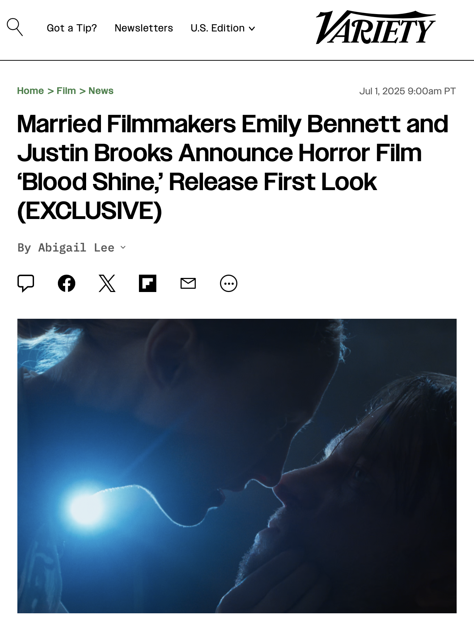Image resolution: width=474 pixels, height=631 pixels.
Task: Go to the News breadcrumb link
Action: 101,91
